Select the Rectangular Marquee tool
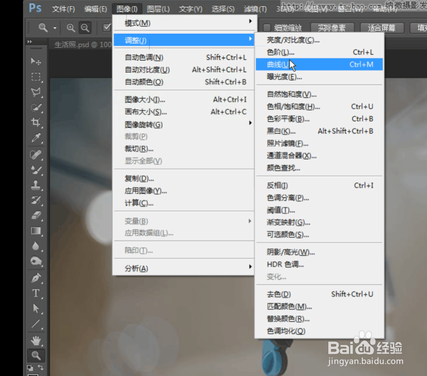Viewport: 427px width, 376px height. click(36, 76)
